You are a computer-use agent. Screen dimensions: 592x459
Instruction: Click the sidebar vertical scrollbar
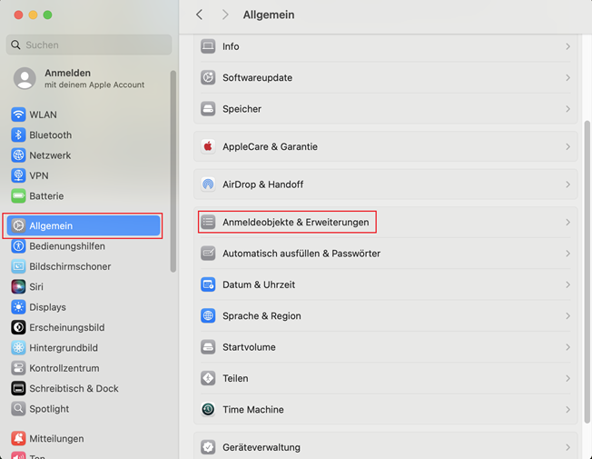173,171
